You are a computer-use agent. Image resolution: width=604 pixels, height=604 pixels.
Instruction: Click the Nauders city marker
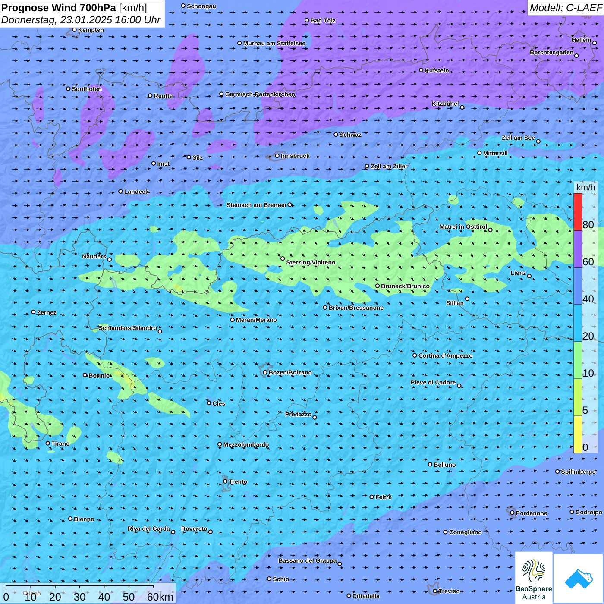pyautogui.click(x=110, y=260)
